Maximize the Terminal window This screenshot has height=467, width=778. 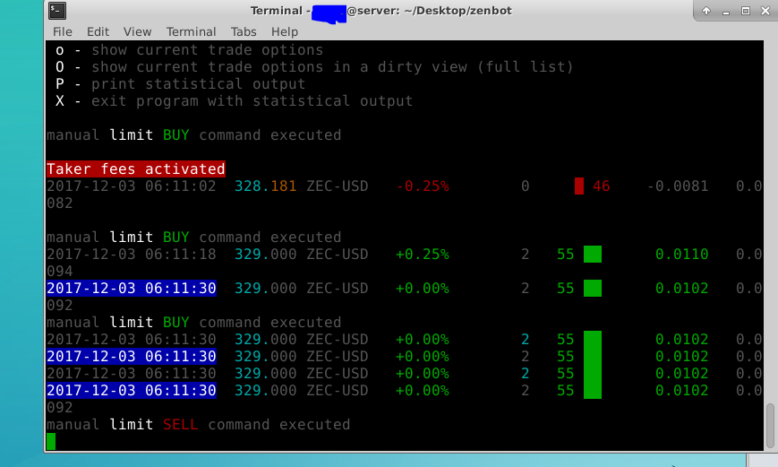[745, 11]
